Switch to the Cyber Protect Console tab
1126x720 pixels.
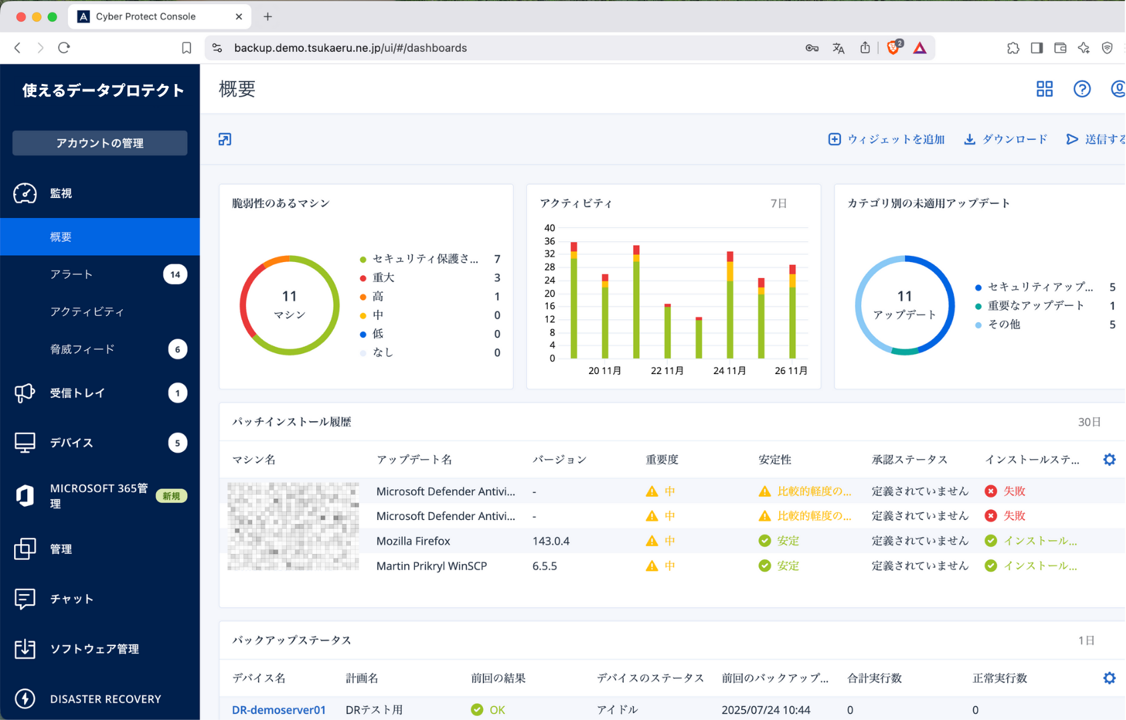(x=145, y=16)
